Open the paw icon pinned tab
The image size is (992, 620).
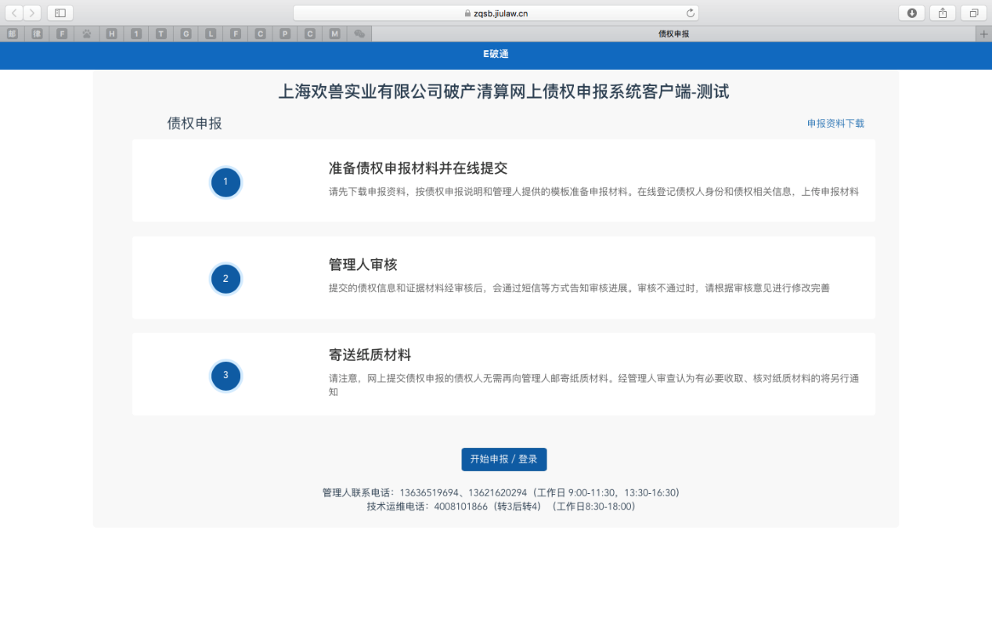[x=86, y=34]
